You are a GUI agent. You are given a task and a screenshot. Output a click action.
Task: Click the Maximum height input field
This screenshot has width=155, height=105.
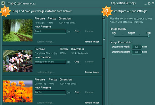coord(136,52)
